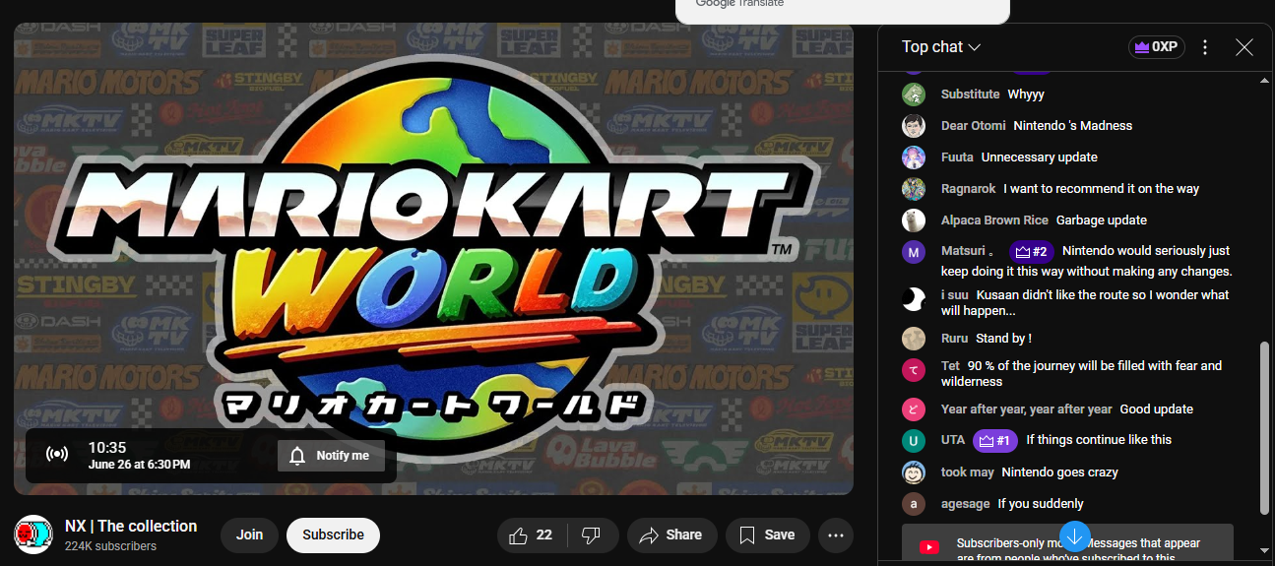Click the username Substitute in chat
This screenshot has width=1275, height=566.
[970, 94]
